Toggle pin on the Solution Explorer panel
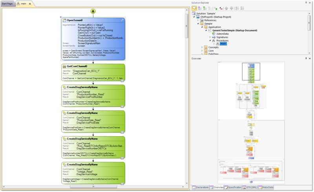Screen dimensions: 314x192 [307, 3]
